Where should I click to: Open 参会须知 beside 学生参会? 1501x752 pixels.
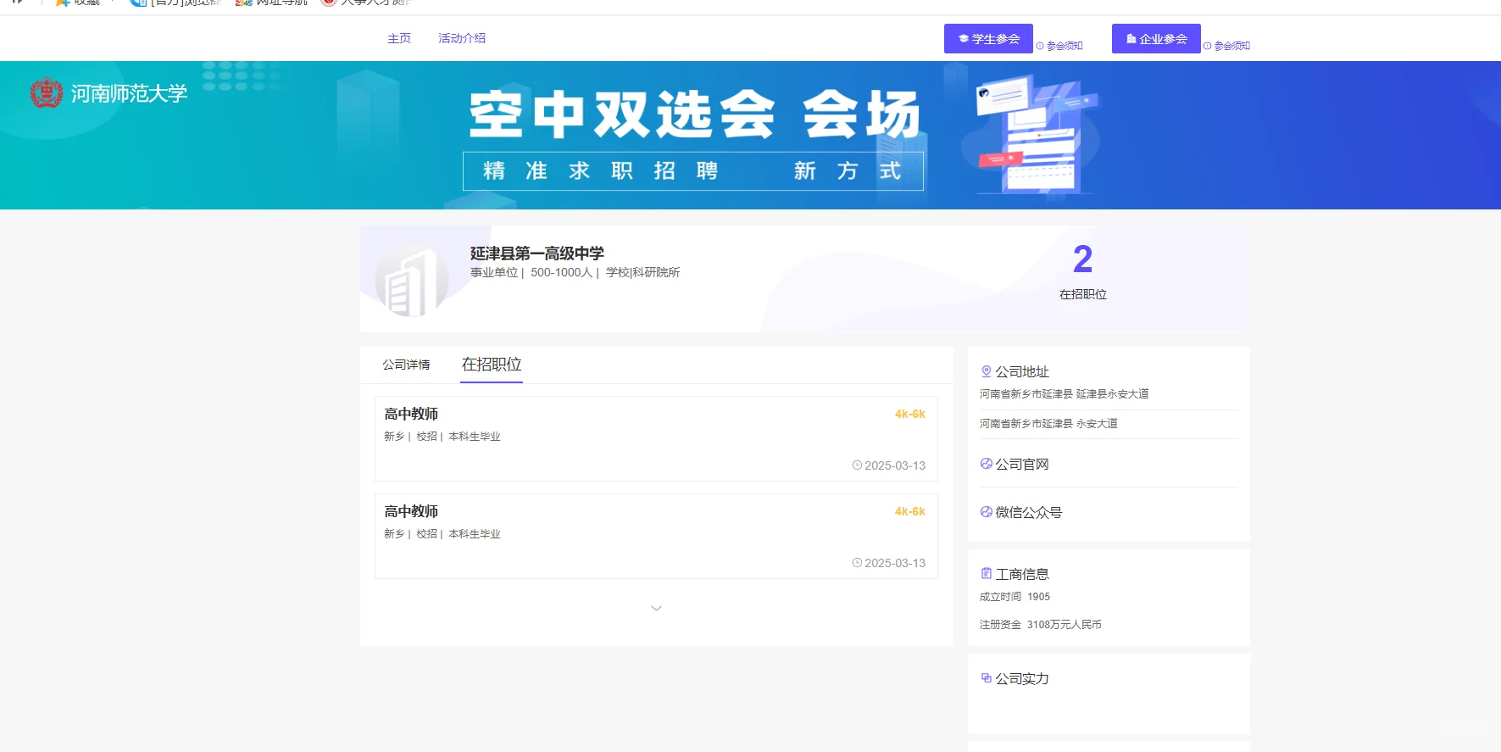(x=1059, y=46)
